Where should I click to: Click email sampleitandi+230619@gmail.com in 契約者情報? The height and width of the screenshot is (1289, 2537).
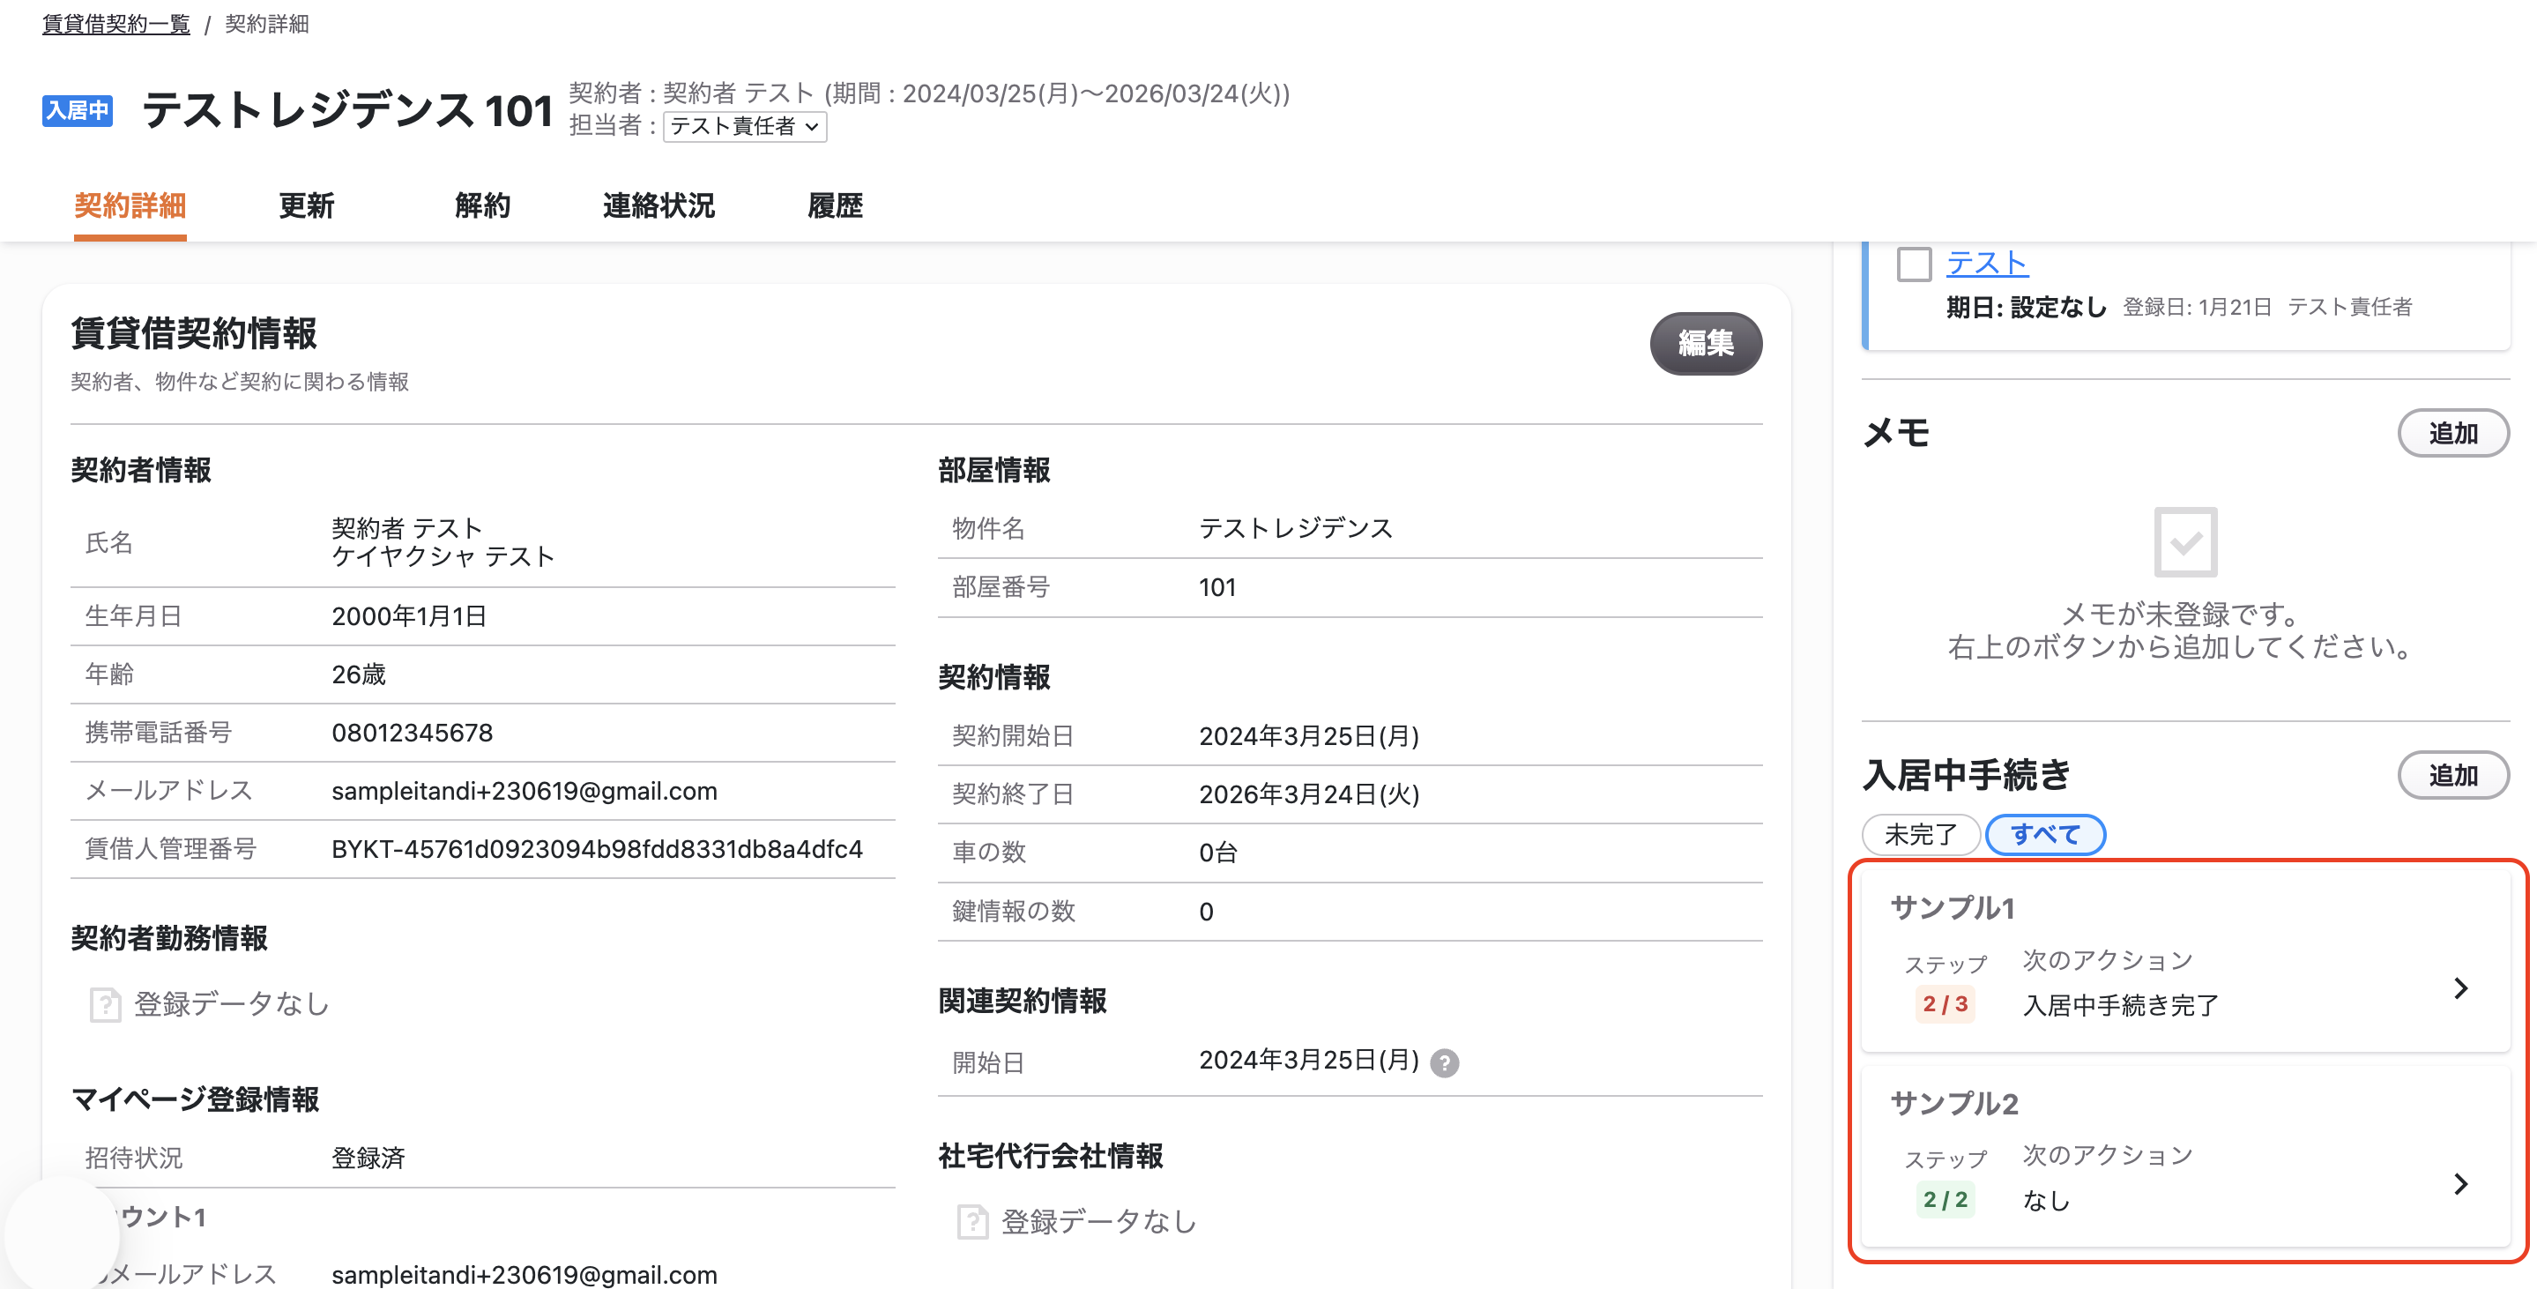coord(524,791)
